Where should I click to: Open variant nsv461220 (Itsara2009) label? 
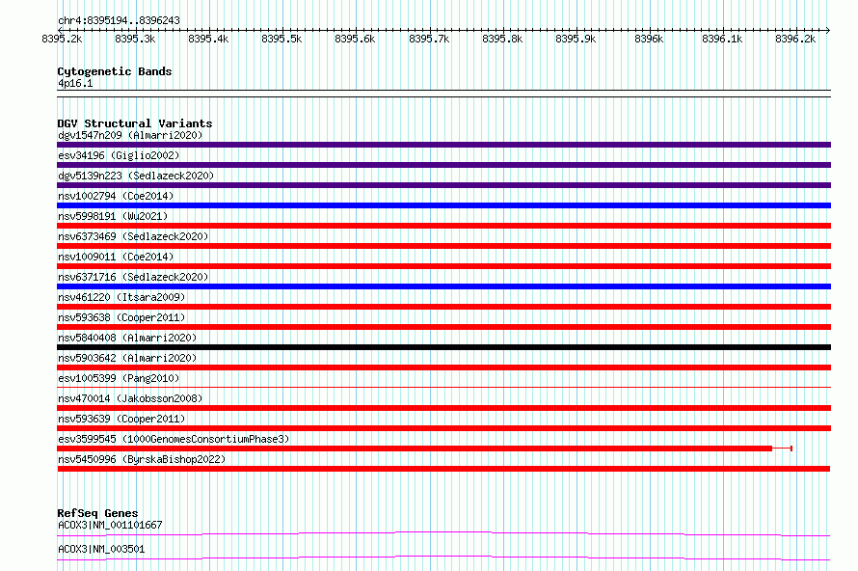[x=121, y=297]
